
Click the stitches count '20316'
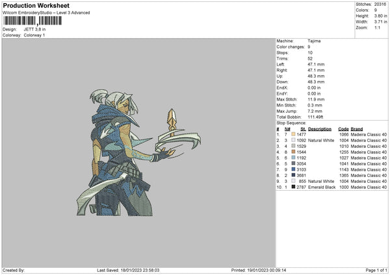[x=380, y=5]
